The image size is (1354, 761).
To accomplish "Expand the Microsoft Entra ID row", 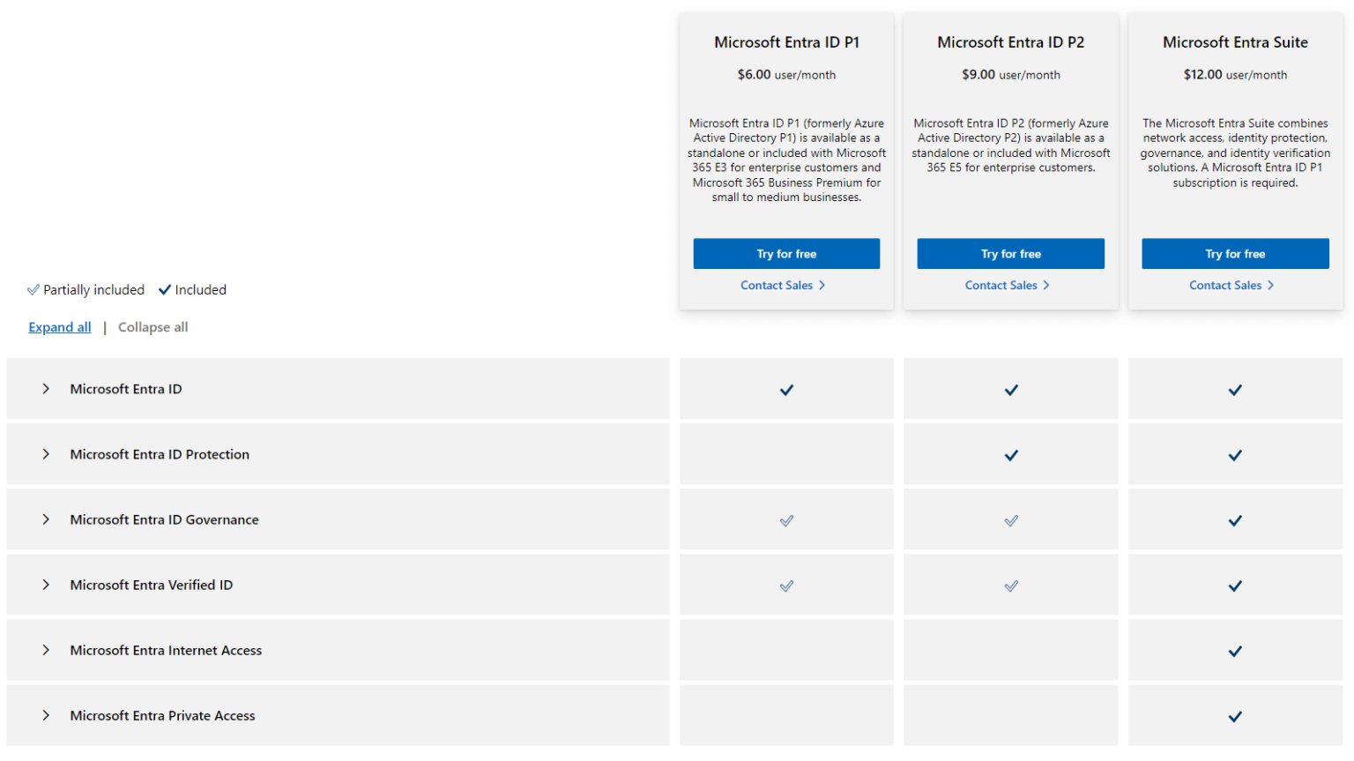I will tap(47, 389).
